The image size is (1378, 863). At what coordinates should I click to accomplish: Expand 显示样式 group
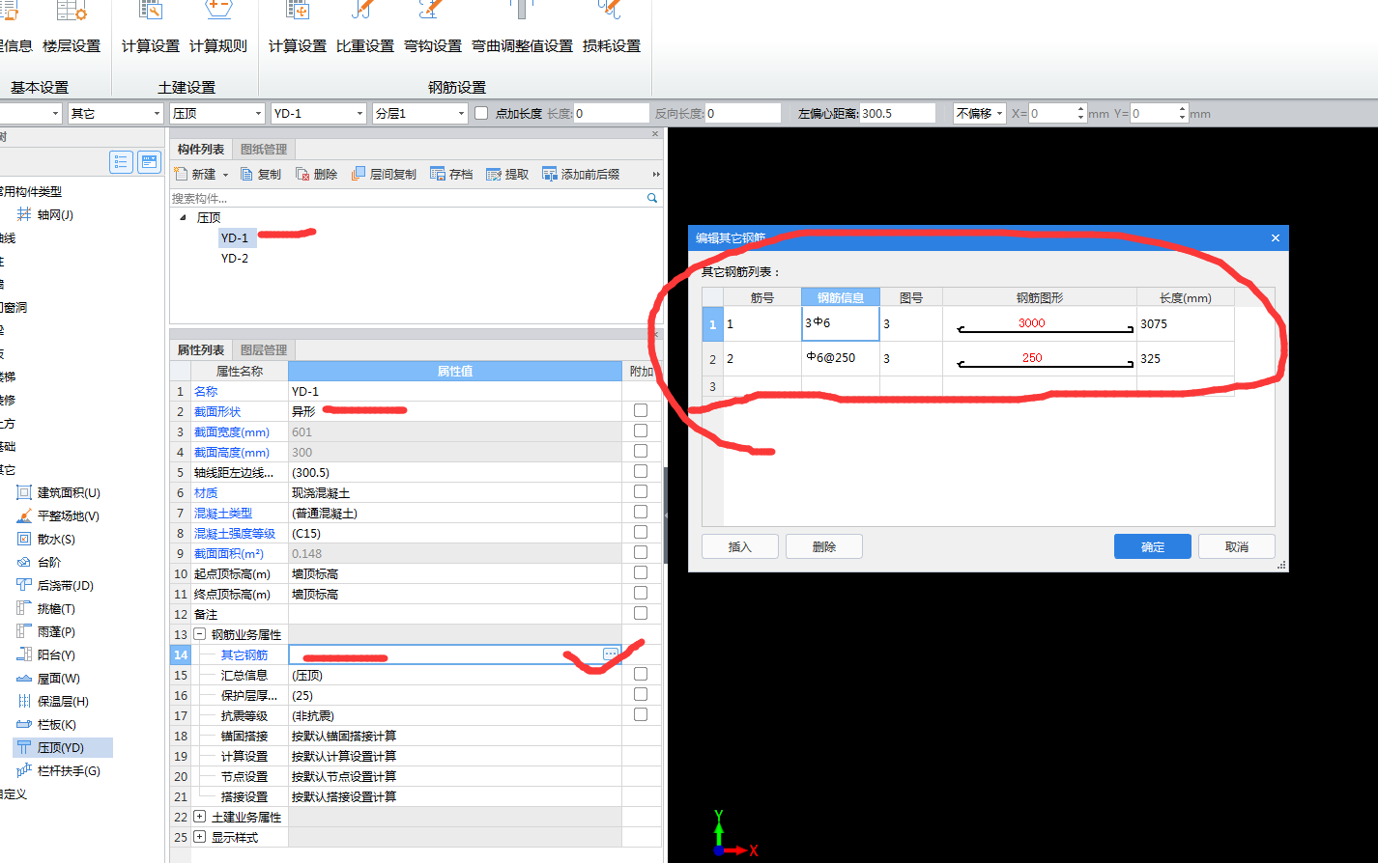(x=200, y=837)
